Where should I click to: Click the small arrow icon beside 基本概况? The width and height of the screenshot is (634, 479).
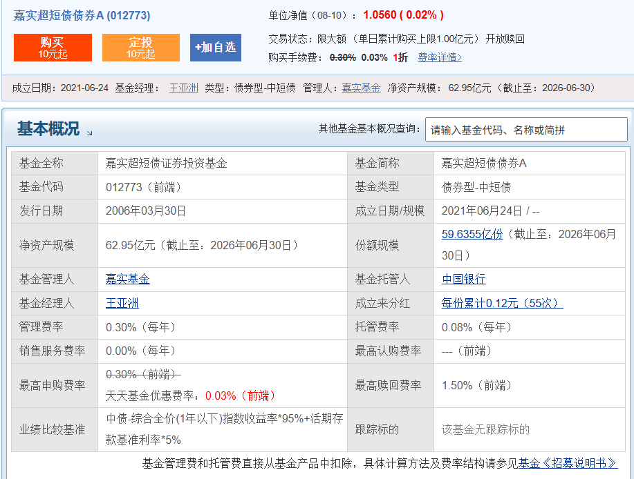point(89,133)
